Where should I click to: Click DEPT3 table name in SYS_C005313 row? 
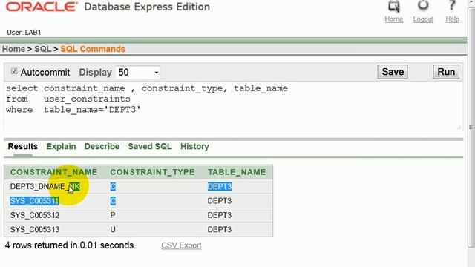pos(220,229)
